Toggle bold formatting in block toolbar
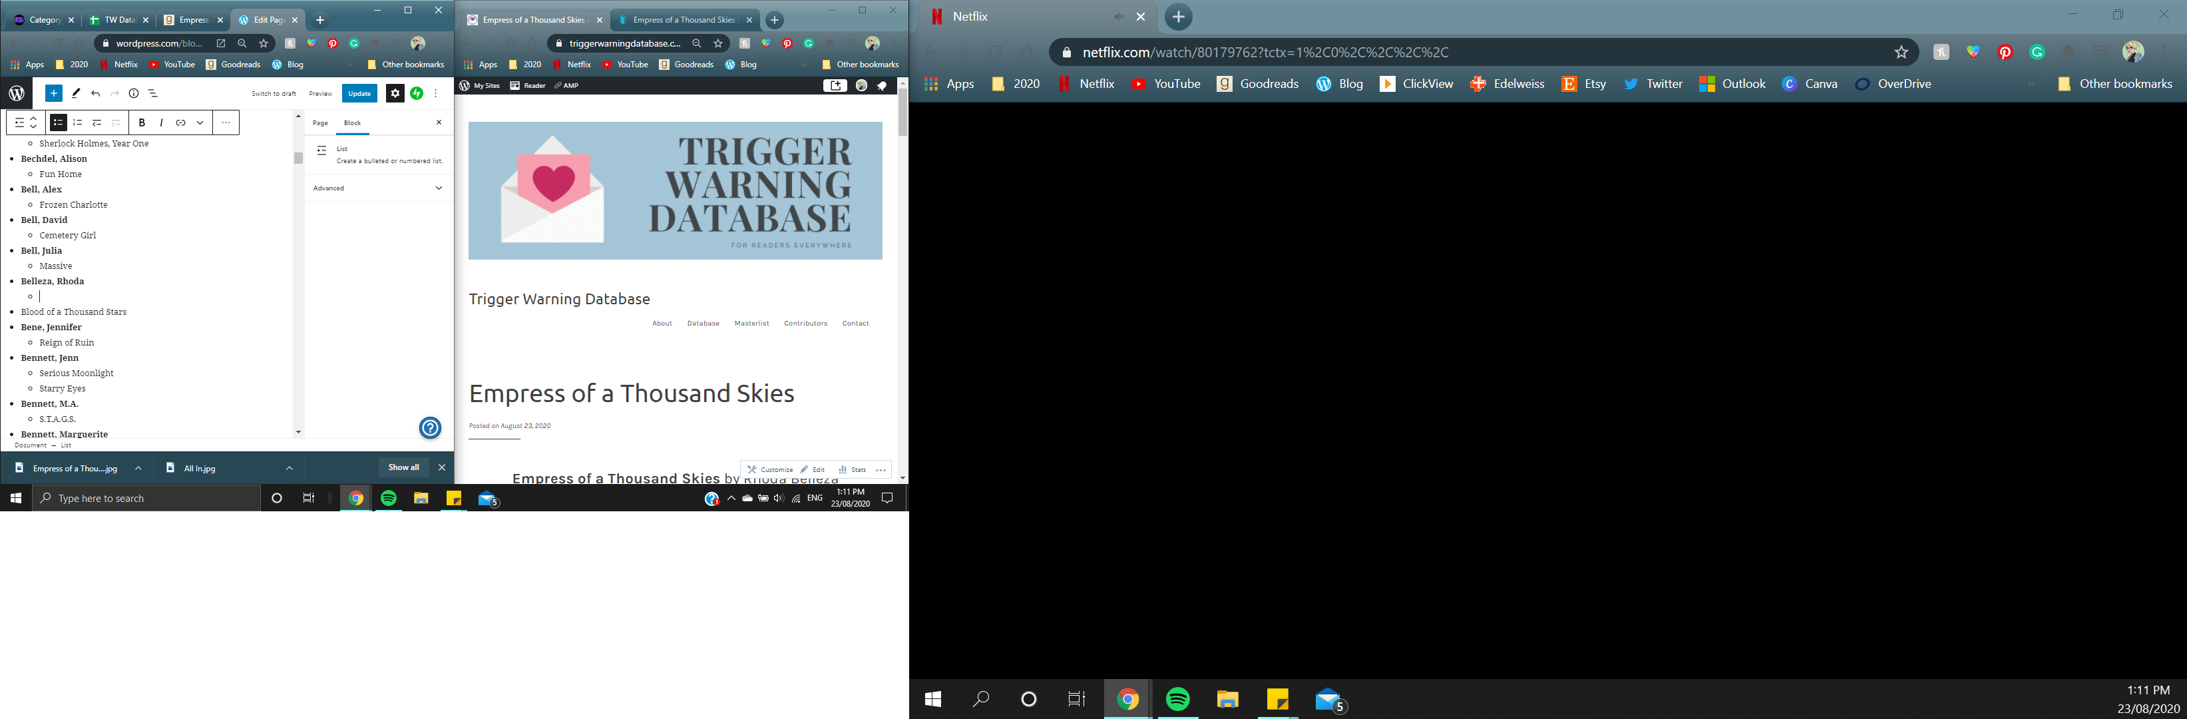 click(x=142, y=123)
